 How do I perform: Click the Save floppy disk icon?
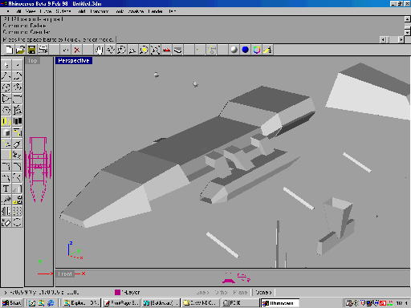pos(31,50)
